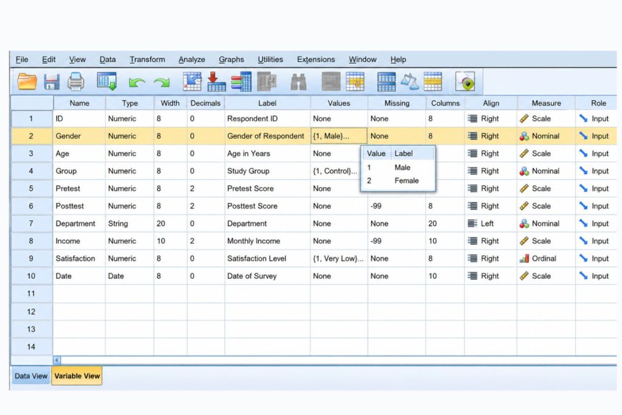Open the File menu
Image resolution: width=622 pixels, height=415 pixels.
[x=22, y=60]
